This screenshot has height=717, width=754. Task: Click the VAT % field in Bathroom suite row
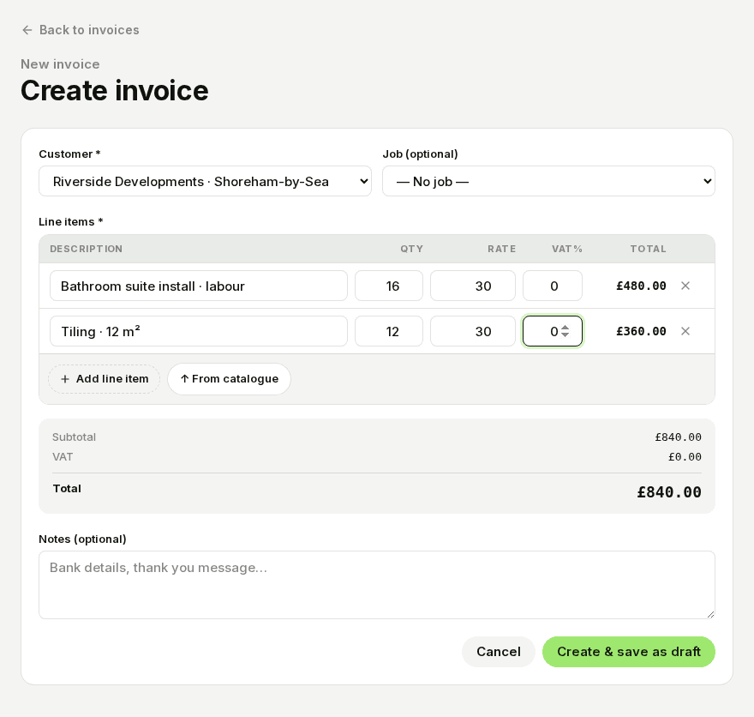[x=553, y=286]
